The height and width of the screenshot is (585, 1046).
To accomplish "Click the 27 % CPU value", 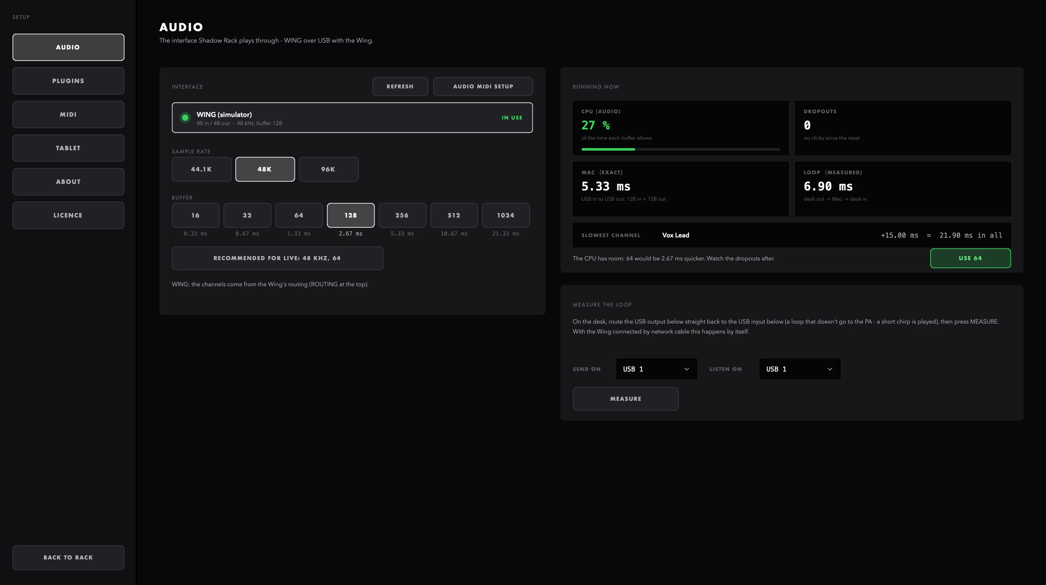I will pyautogui.click(x=596, y=125).
